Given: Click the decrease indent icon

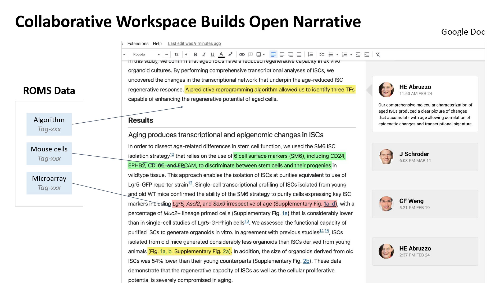Looking at the screenshot, I should pos(358,54).
